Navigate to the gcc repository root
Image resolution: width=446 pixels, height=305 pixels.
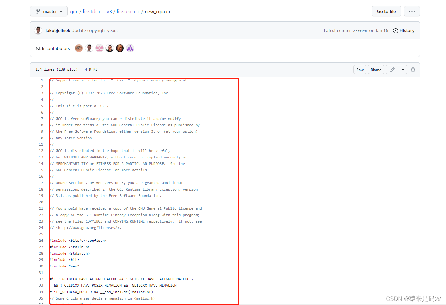(74, 12)
